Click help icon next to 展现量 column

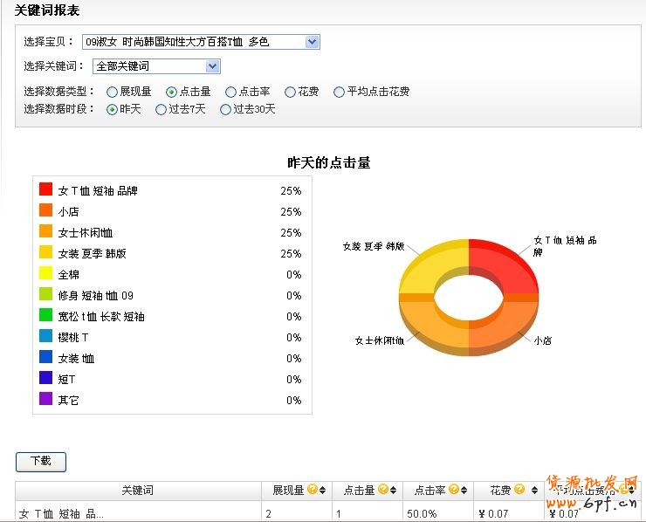click(x=312, y=491)
